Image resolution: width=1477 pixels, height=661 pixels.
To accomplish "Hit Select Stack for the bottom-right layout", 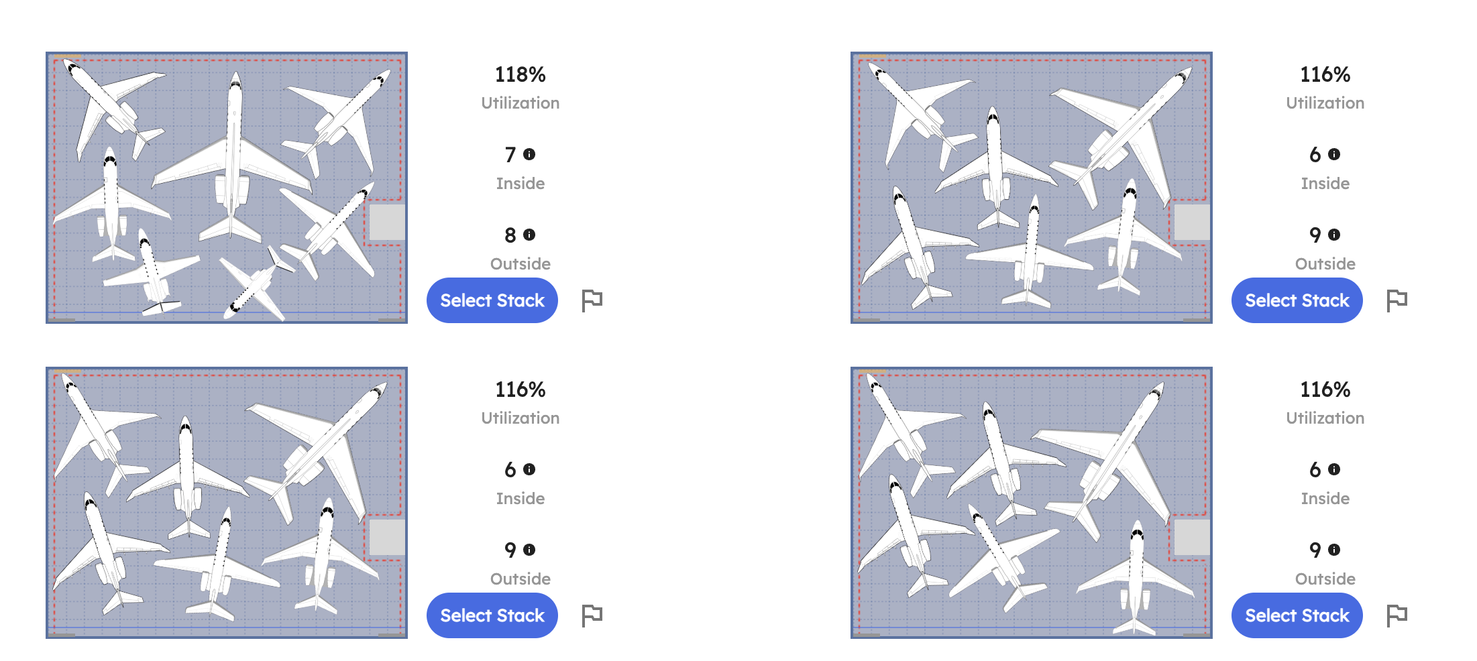I will [x=1297, y=615].
